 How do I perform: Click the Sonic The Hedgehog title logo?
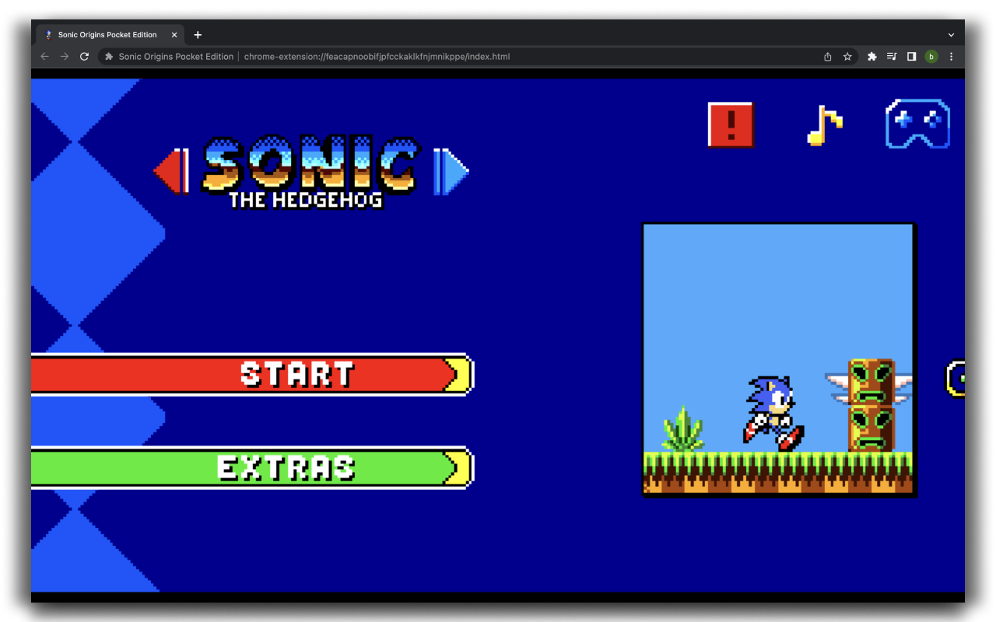311,173
